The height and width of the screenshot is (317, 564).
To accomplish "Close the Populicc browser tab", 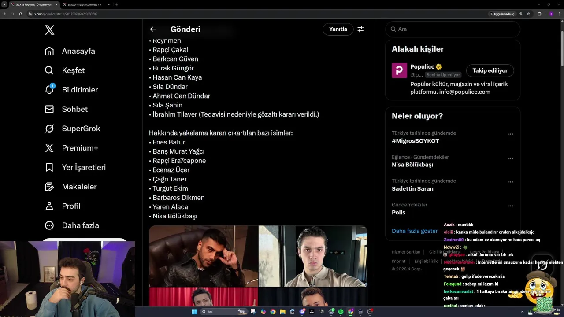I will 56,4.
